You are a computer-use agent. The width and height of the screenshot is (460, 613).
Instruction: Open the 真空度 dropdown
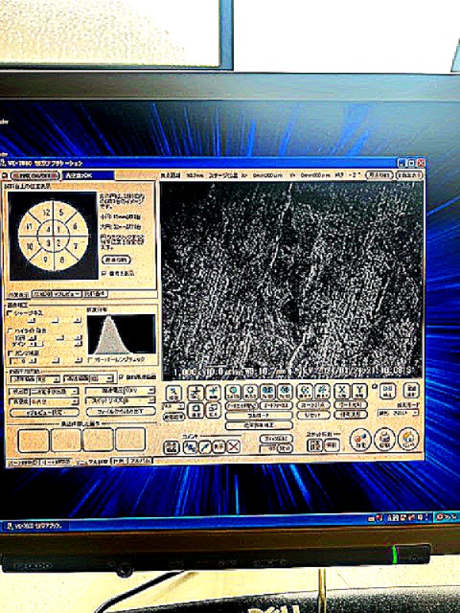pos(55,401)
